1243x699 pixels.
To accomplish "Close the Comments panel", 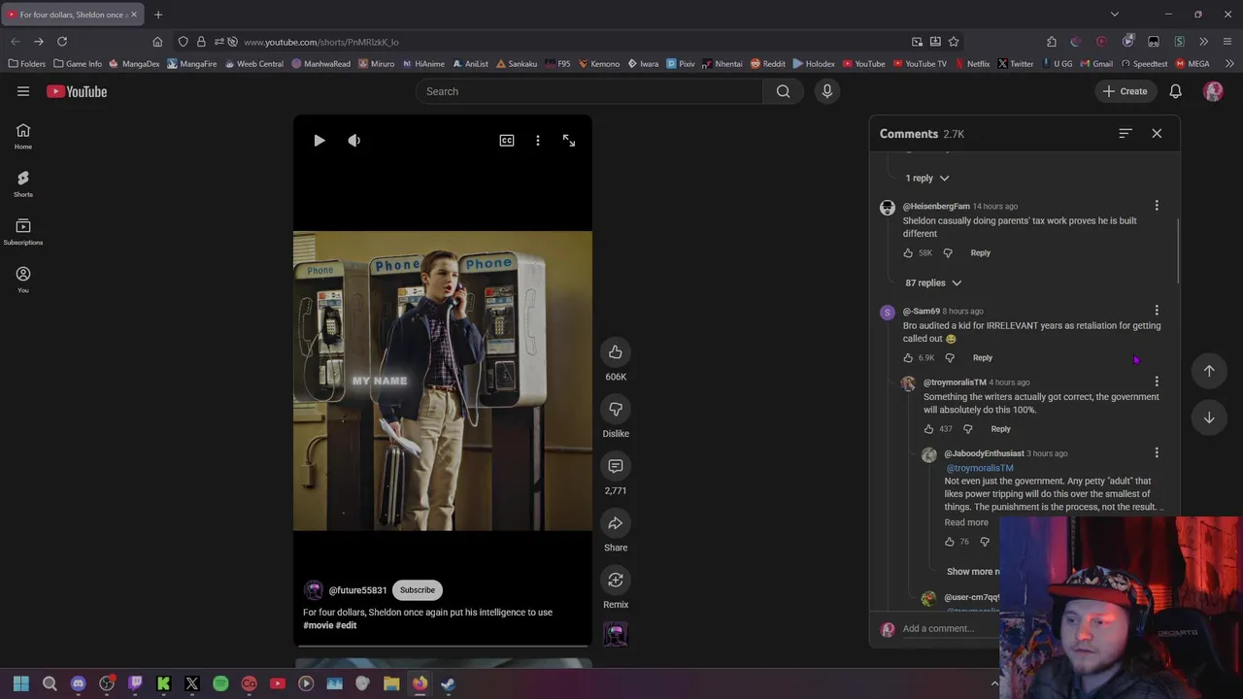I will [1157, 133].
